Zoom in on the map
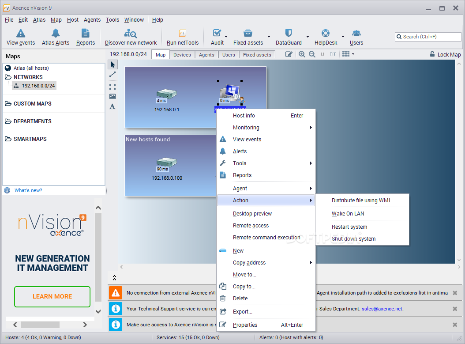465x344 pixels. (x=302, y=54)
